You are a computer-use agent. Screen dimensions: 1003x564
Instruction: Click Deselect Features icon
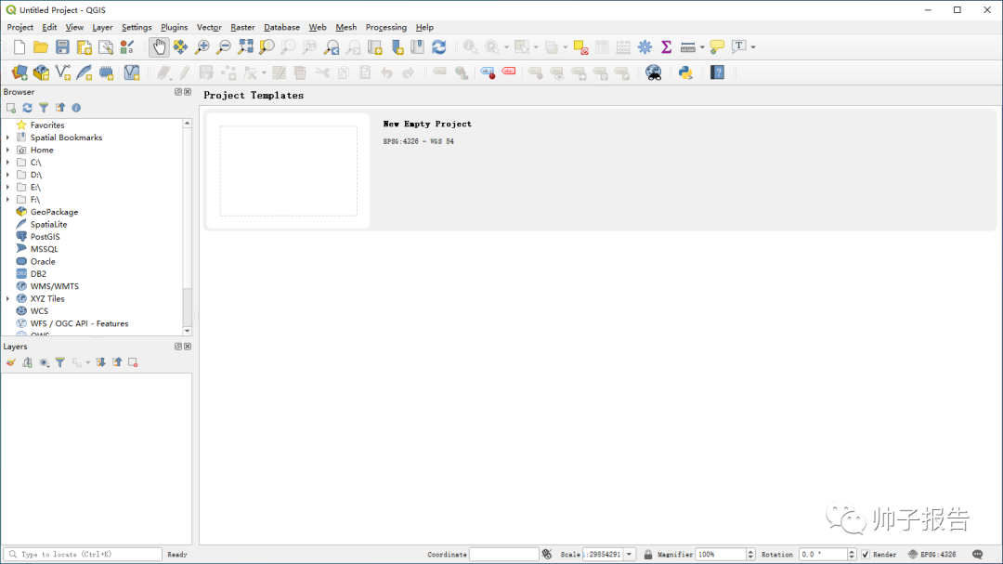pos(580,46)
